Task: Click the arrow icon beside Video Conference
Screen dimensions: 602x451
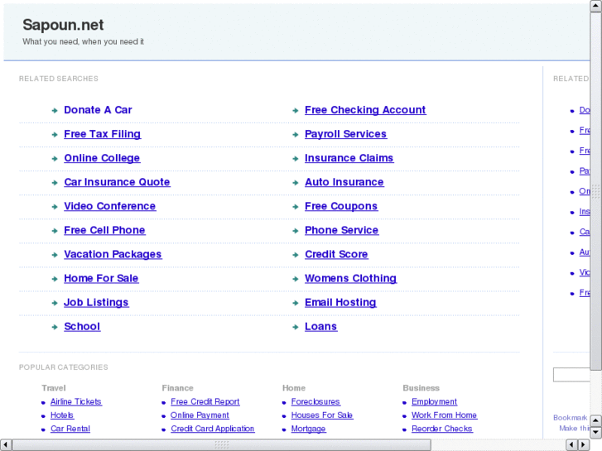Action: (x=55, y=207)
